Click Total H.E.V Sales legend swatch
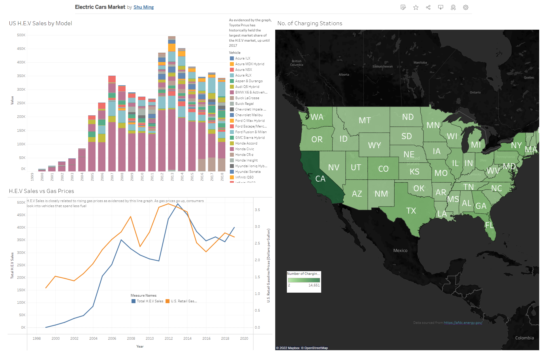This screenshot has width=542, height=353. [x=134, y=301]
